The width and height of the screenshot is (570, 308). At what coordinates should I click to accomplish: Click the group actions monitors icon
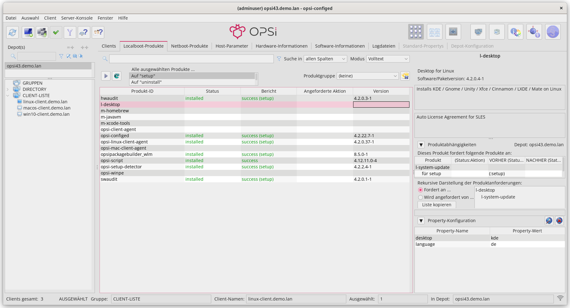click(478, 32)
